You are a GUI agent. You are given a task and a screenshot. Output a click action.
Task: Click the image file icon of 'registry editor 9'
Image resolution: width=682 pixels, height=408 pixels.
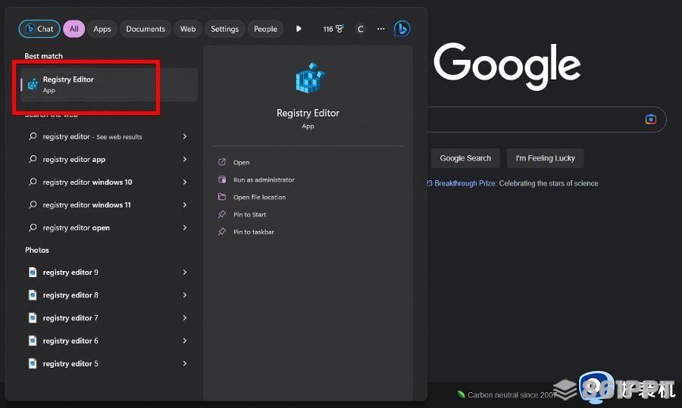(33, 273)
